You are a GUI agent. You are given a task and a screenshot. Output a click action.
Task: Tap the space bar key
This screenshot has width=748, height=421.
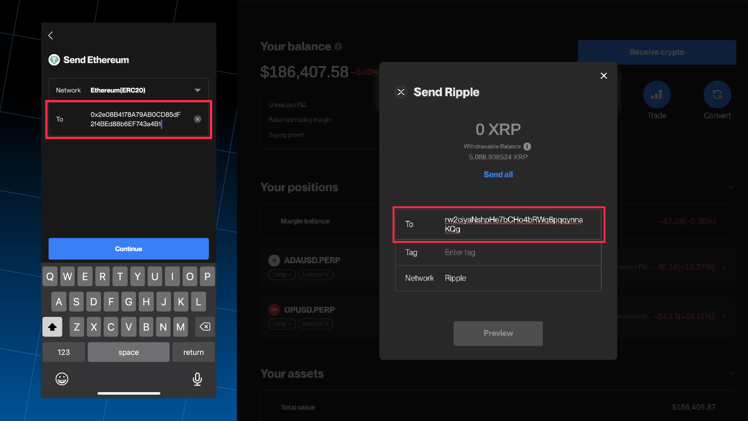(x=128, y=352)
